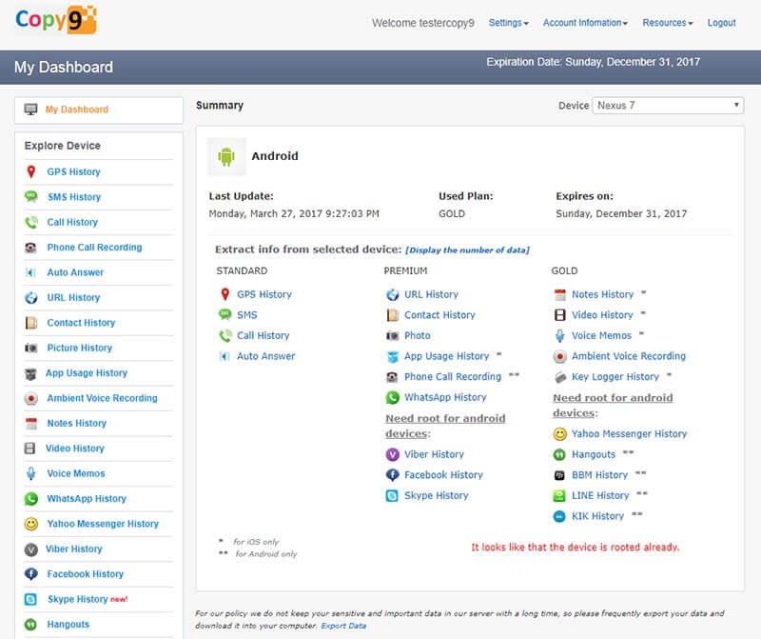Click the Ambient Voice Recording icon in sidebar
Image resolution: width=761 pixels, height=639 pixels.
(x=31, y=398)
